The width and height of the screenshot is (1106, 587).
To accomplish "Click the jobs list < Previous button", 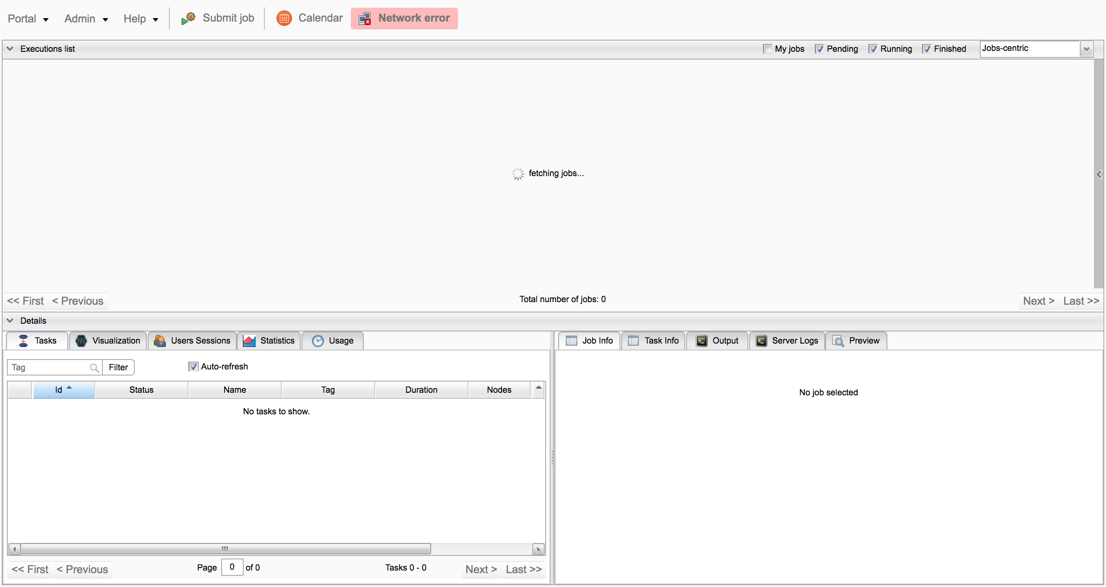I will click(78, 301).
